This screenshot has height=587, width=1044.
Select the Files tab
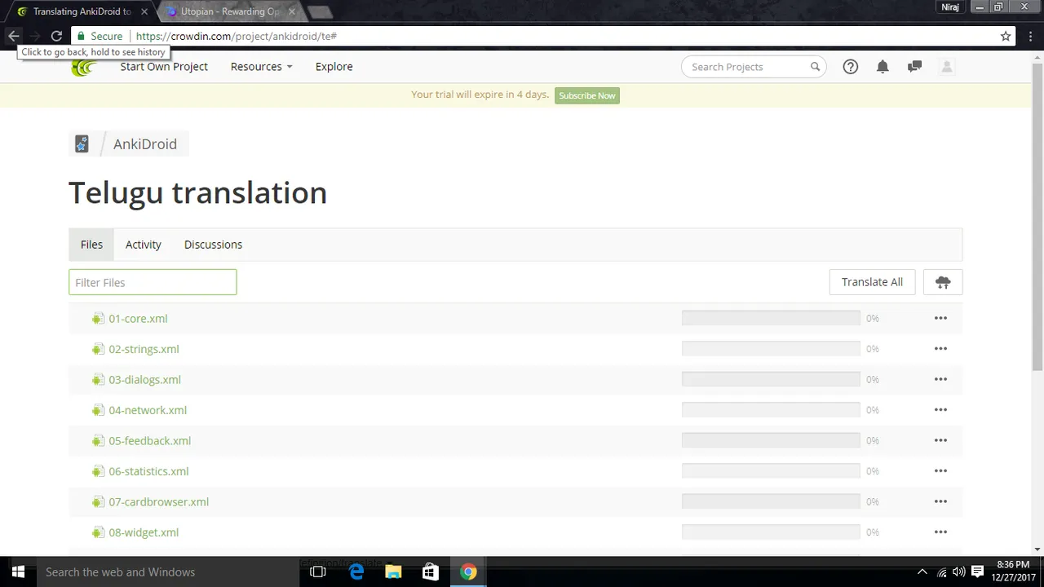(91, 245)
